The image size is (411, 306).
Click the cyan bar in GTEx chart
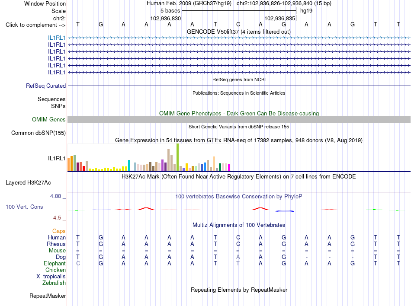pyautogui.click(x=129, y=166)
